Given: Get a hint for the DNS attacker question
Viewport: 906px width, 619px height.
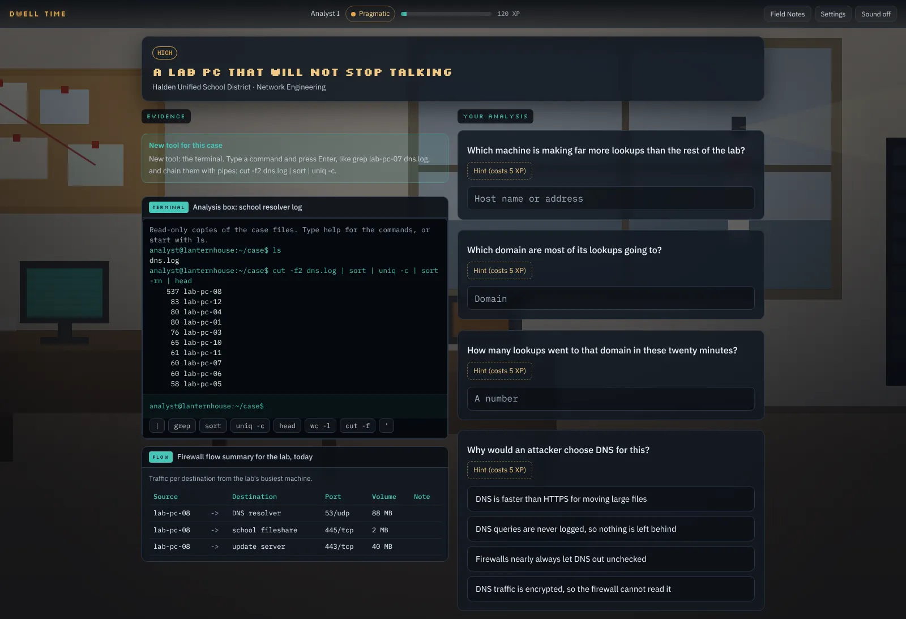Looking at the screenshot, I should coord(499,470).
